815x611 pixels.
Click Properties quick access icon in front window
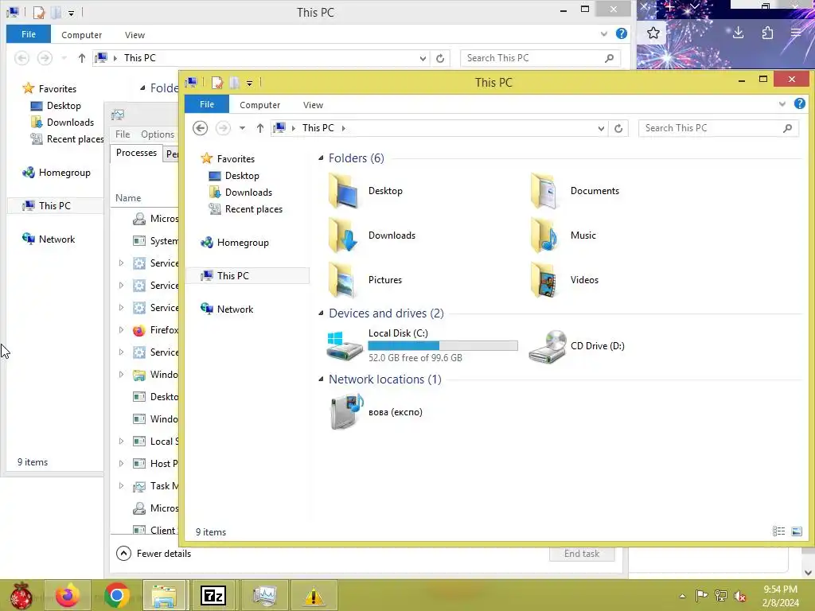pos(216,83)
